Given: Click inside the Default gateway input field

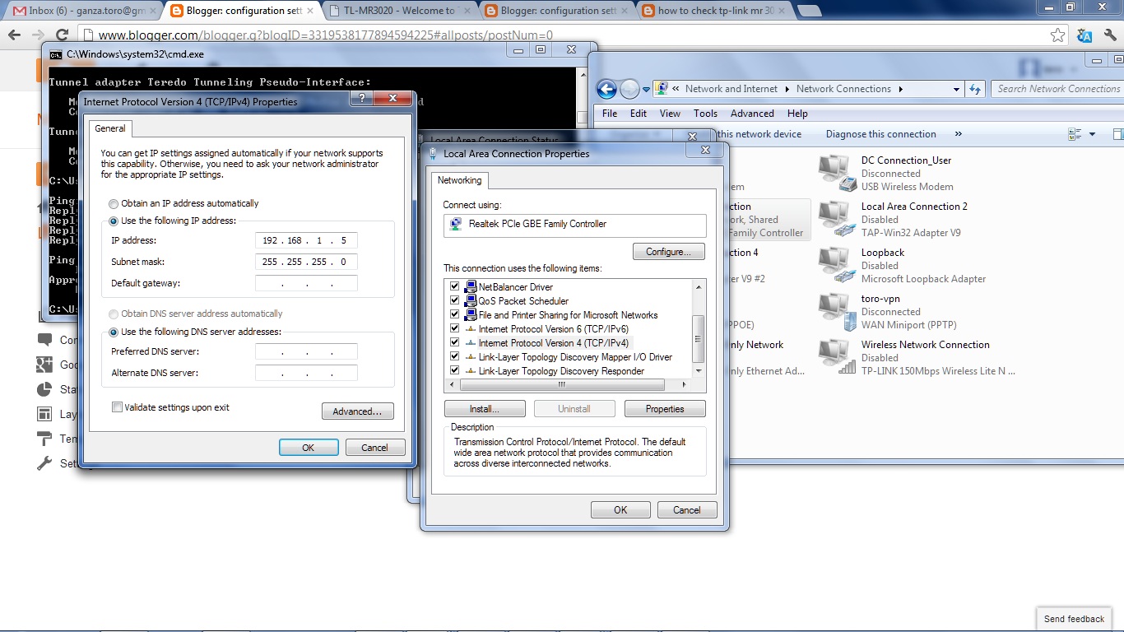Looking at the screenshot, I should click(306, 282).
